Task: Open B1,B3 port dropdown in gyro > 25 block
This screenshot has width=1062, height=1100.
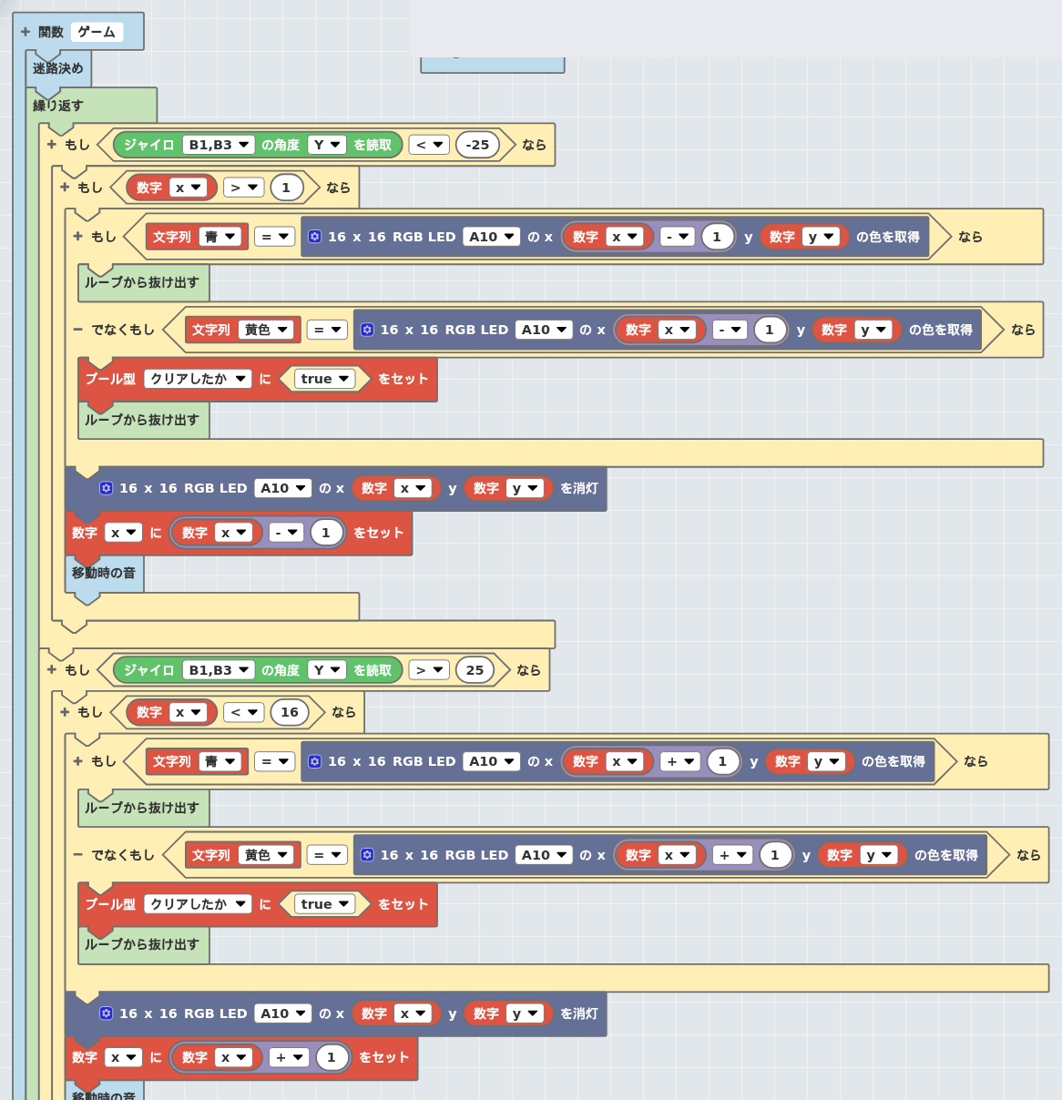Action: click(x=219, y=670)
